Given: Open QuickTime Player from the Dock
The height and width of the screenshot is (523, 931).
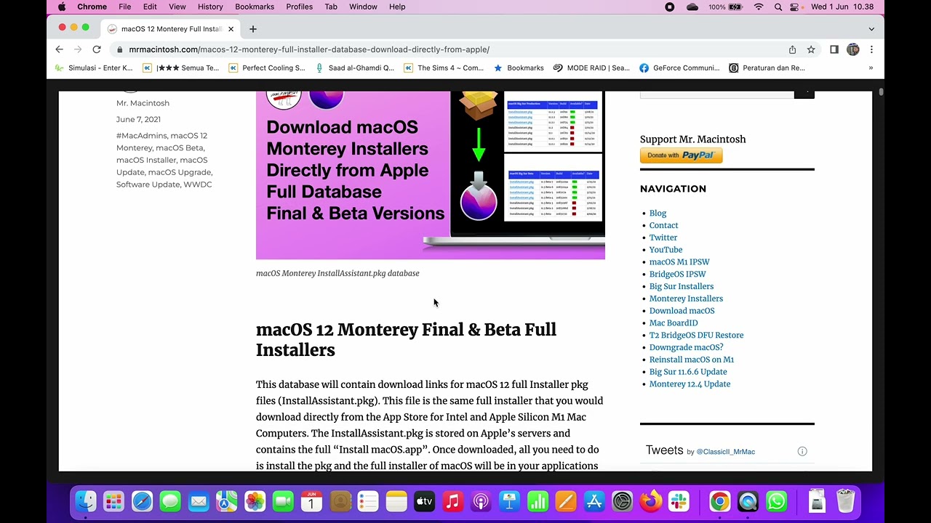Looking at the screenshot, I should tap(748, 501).
